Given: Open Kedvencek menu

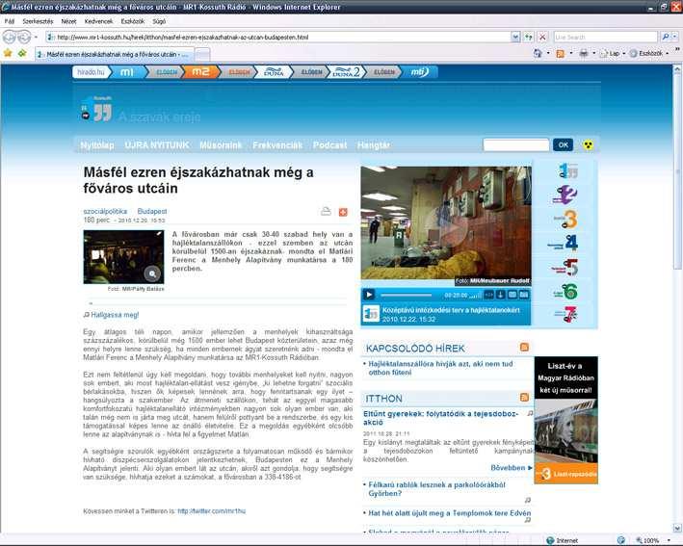Looking at the screenshot, I should 98,21.
